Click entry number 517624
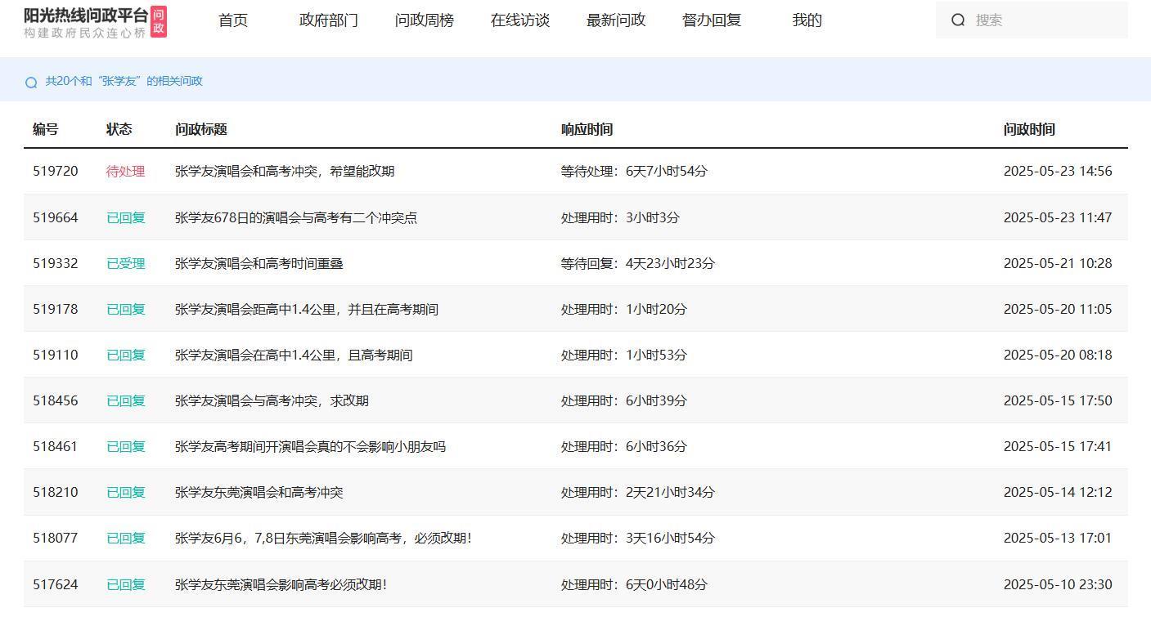Viewport: 1151px width, 617px height. pyautogui.click(x=56, y=585)
